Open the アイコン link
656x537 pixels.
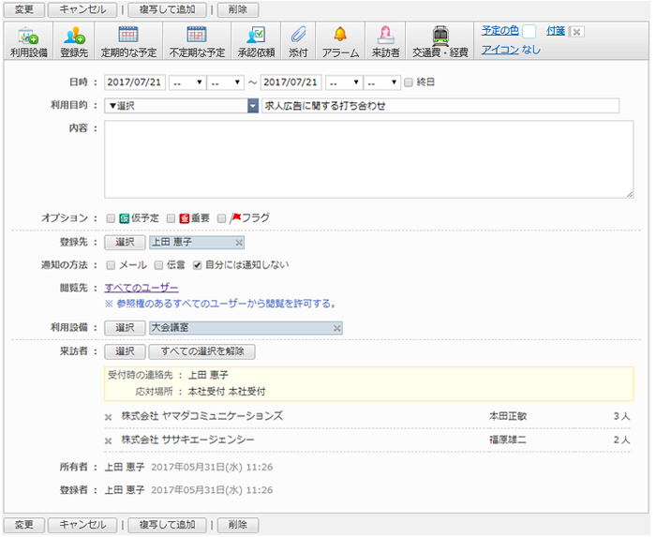499,50
